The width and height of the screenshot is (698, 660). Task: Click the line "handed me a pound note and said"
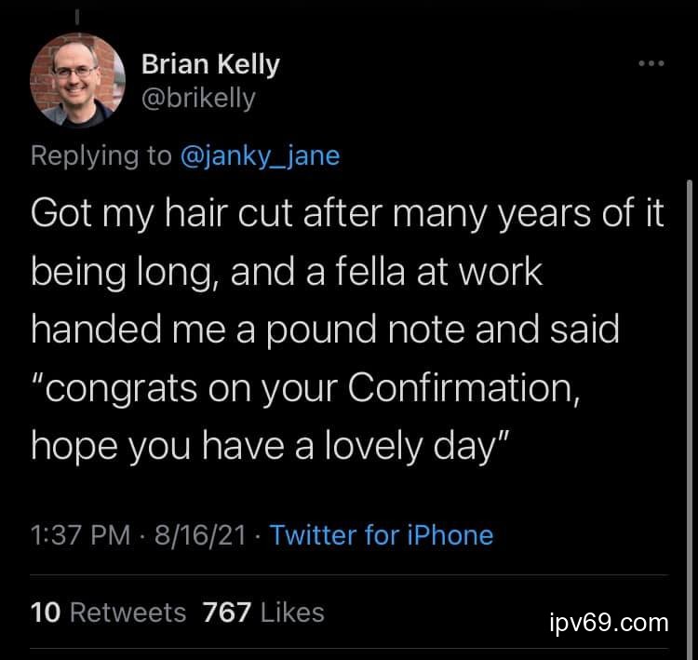tap(325, 329)
